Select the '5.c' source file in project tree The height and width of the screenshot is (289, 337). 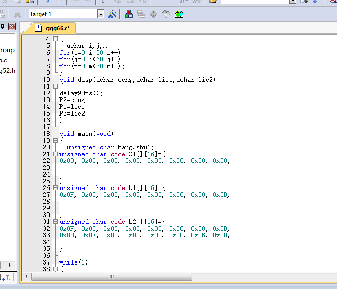tap(4, 60)
